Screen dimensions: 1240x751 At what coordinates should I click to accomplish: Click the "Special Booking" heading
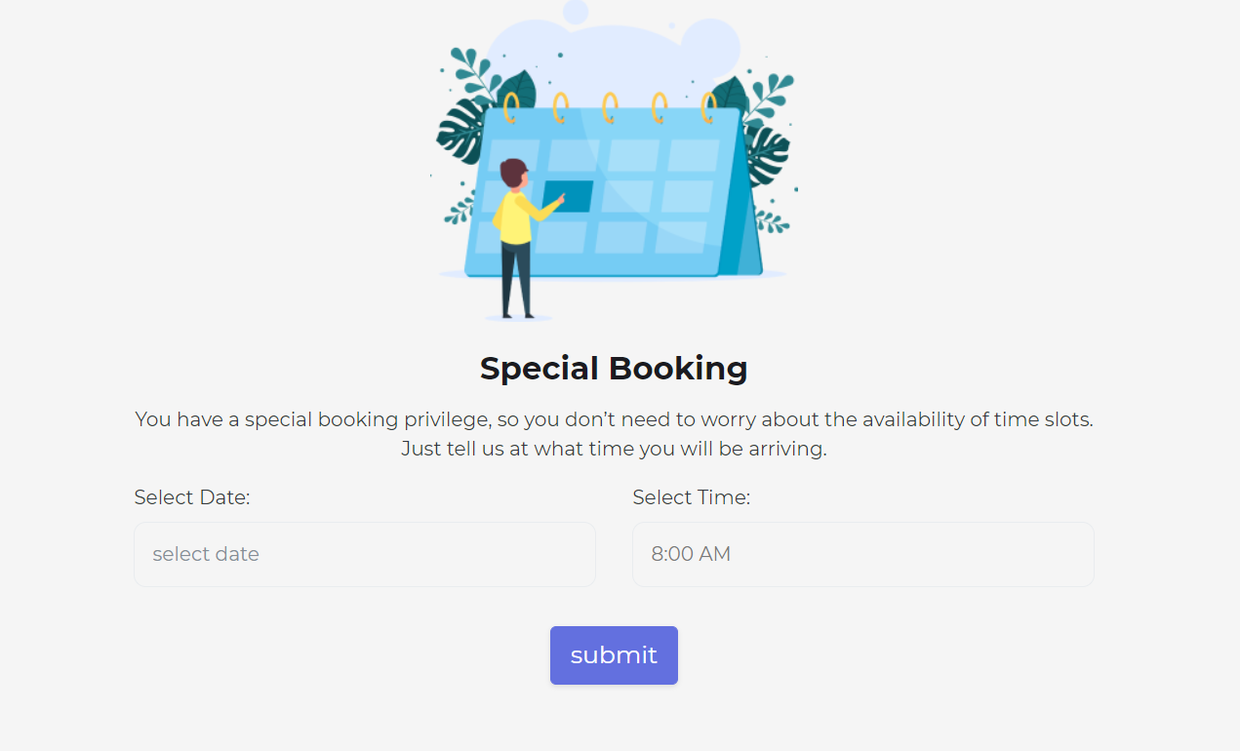click(x=614, y=368)
